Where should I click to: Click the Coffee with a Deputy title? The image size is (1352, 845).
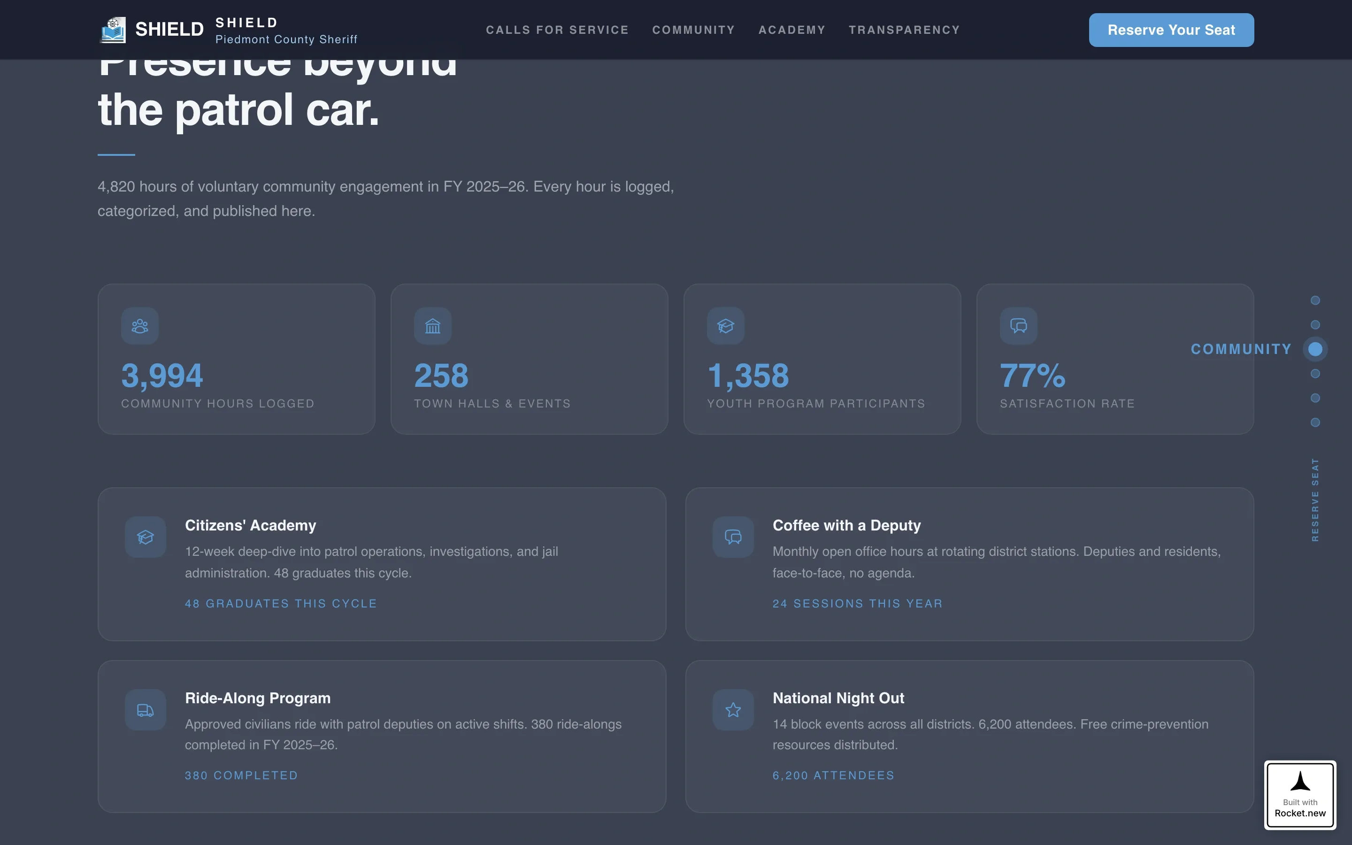846,525
